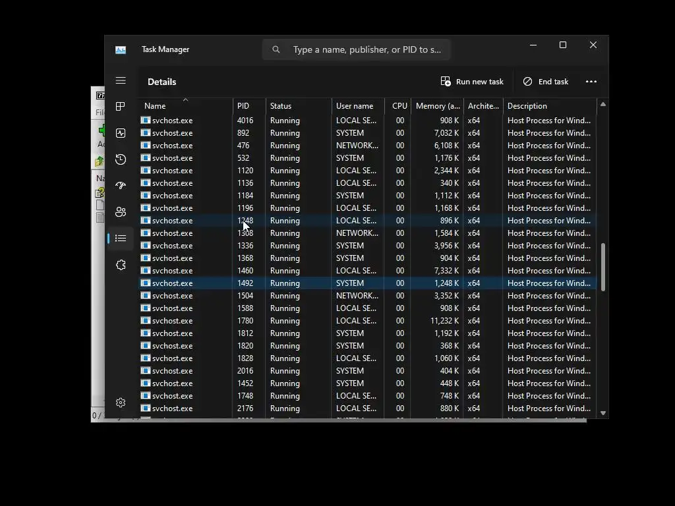Sort by the PID column header
The height and width of the screenshot is (506, 675).
coord(249,106)
